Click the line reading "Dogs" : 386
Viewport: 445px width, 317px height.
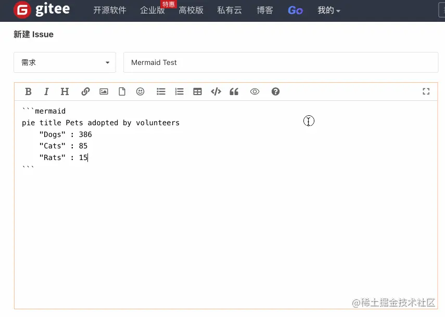click(66, 134)
